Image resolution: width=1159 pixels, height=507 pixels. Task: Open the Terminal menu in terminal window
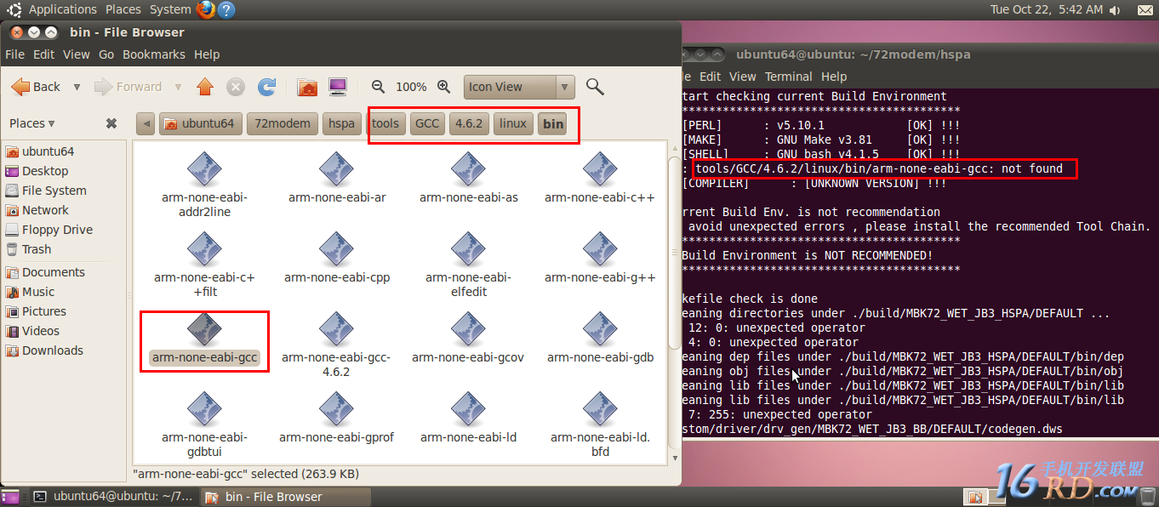point(789,77)
